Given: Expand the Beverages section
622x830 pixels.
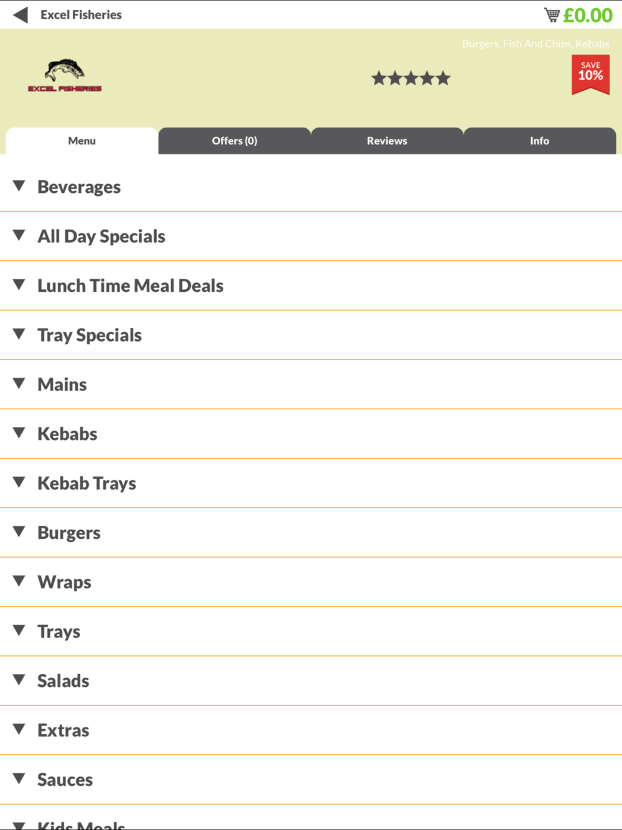Looking at the screenshot, I should pos(311,187).
